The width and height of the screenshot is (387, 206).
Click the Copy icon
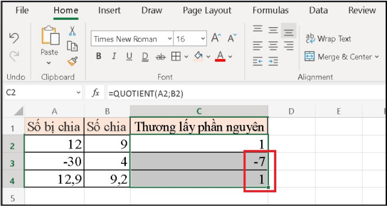point(72,46)
